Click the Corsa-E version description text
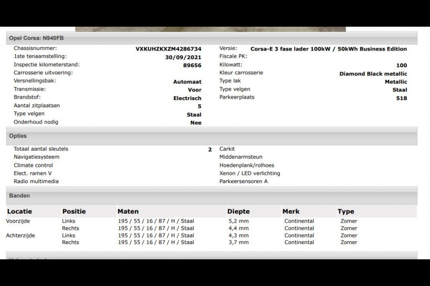The height and width of the screenshot is (286, 430). (328, 49)
